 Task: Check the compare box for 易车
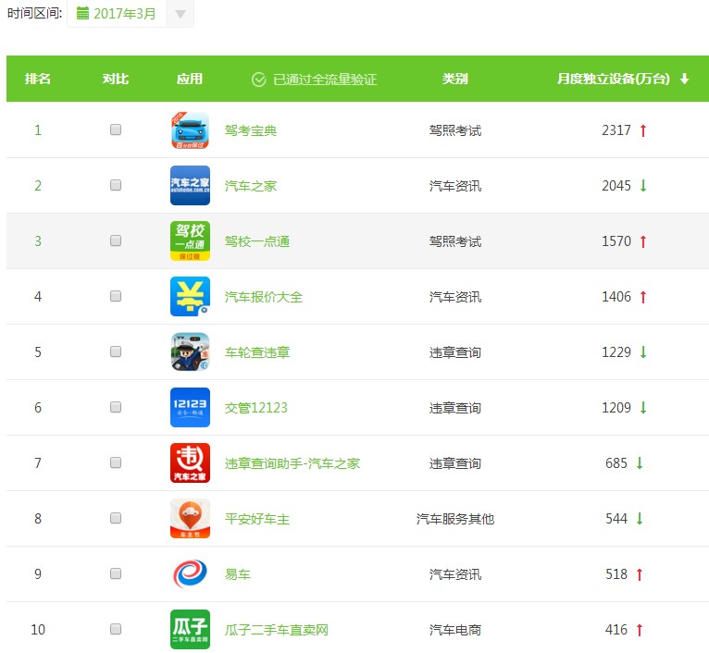(x=116, y=573)
